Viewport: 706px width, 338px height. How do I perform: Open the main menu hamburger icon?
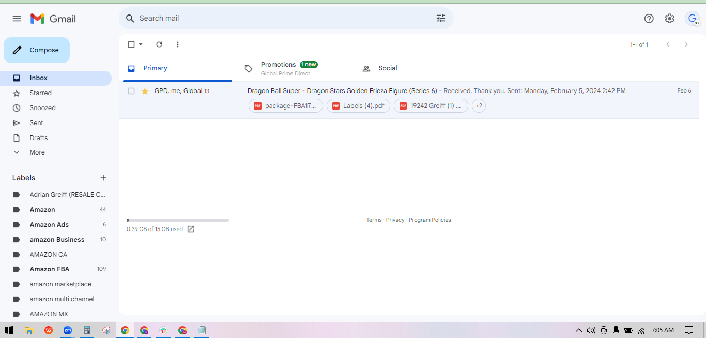tap(17, 19)
